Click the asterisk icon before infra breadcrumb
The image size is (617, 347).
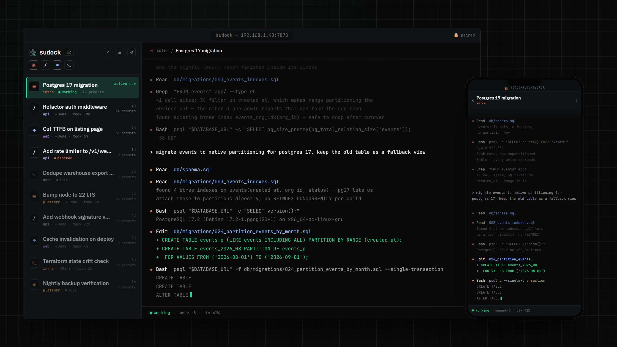(152, 51)
